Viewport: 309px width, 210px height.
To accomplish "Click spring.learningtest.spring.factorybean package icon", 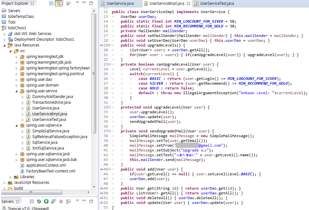I will [x=22, y=68].
